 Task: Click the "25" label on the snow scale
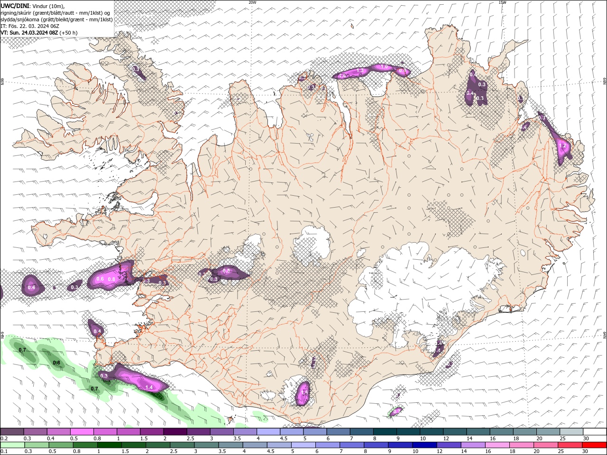pyautogui.click(x=562, y=438)
